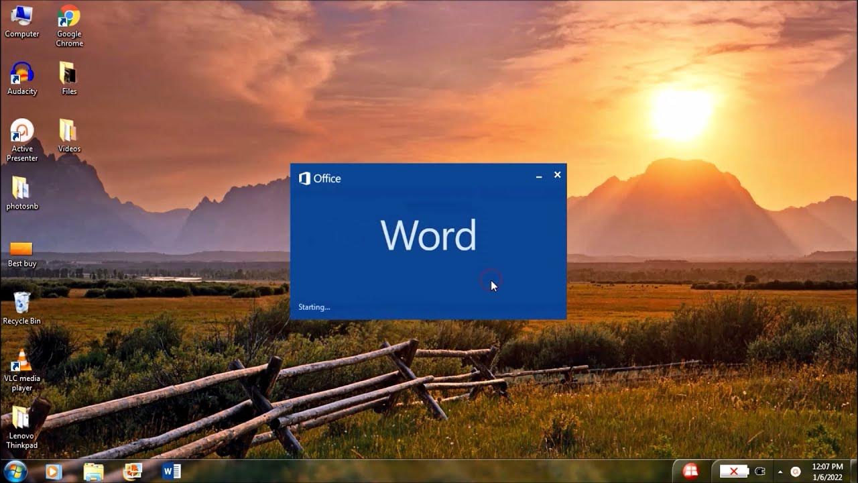Click the Show desktop strip at the taskbar's end
858x483 pixels.
[853, 471]
